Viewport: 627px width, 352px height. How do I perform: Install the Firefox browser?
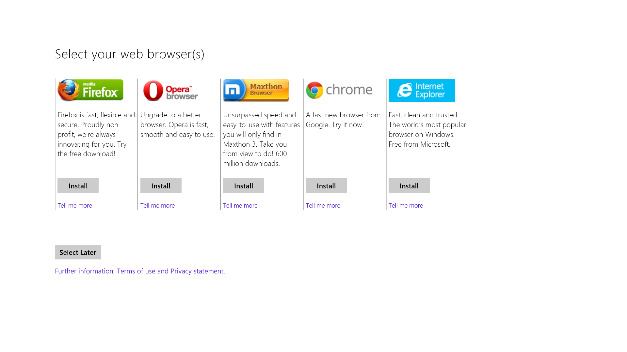click(78, 186)
